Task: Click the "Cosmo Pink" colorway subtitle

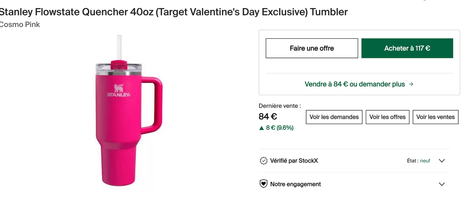Action: (20, 25)
